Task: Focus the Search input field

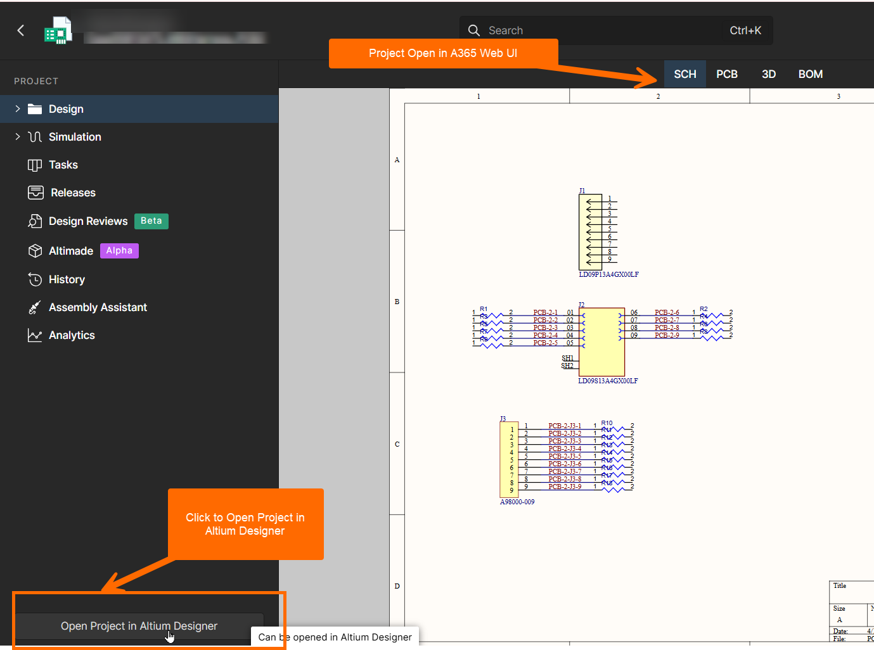Action: pyautogui.click(x=616, y=30)
